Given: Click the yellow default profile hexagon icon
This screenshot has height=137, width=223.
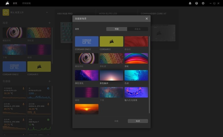Looking at the screenshot, I should click(x=6, y=12).
